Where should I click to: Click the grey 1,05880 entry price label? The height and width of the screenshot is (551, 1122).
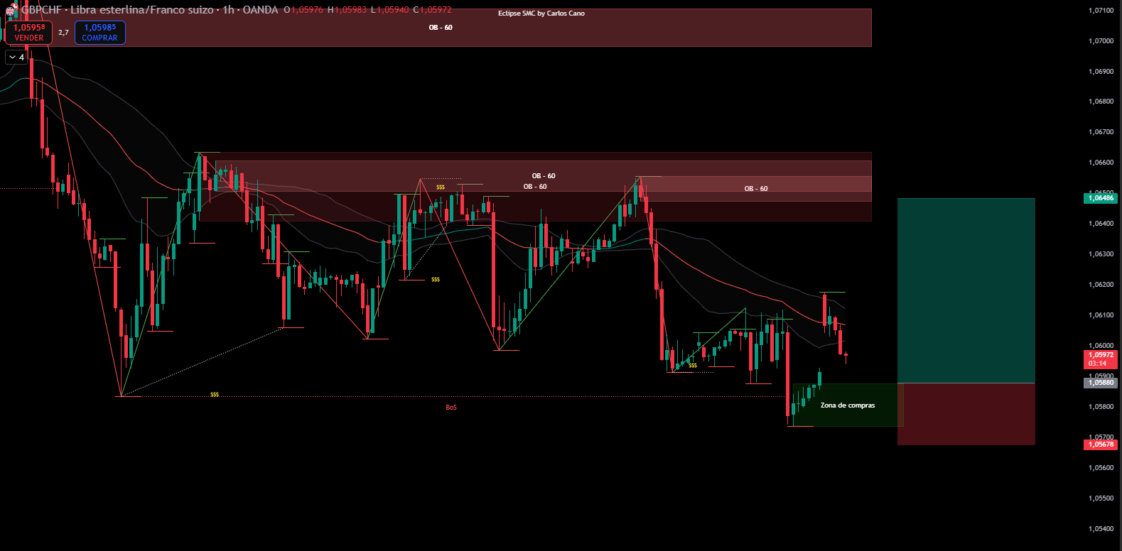click(x=1101, y=383)
